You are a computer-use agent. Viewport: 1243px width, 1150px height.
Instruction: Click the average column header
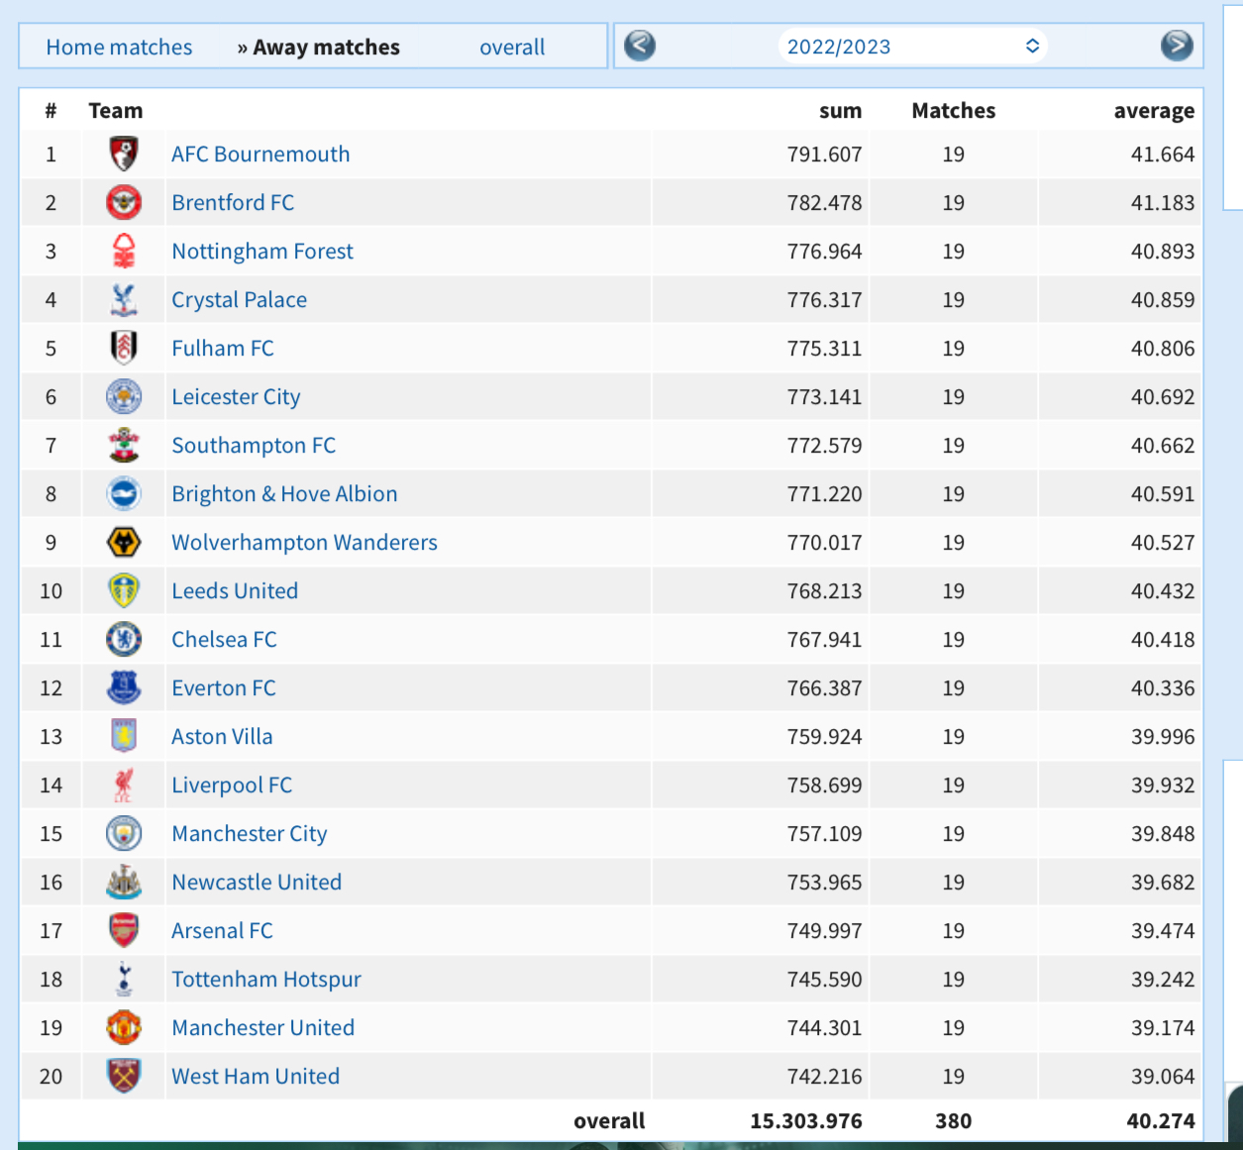pyautogui.click(x=1154, y=110)
